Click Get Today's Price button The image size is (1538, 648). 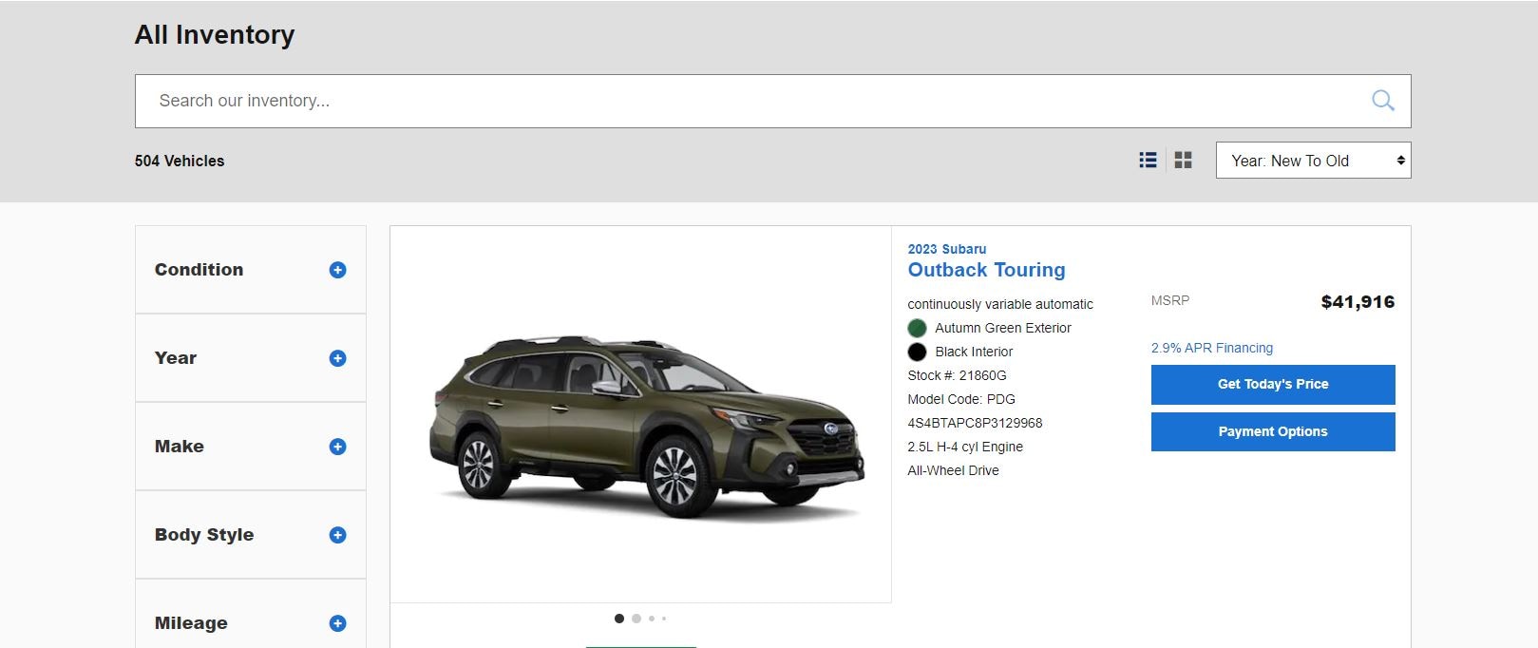click(x=1273, y=384)
